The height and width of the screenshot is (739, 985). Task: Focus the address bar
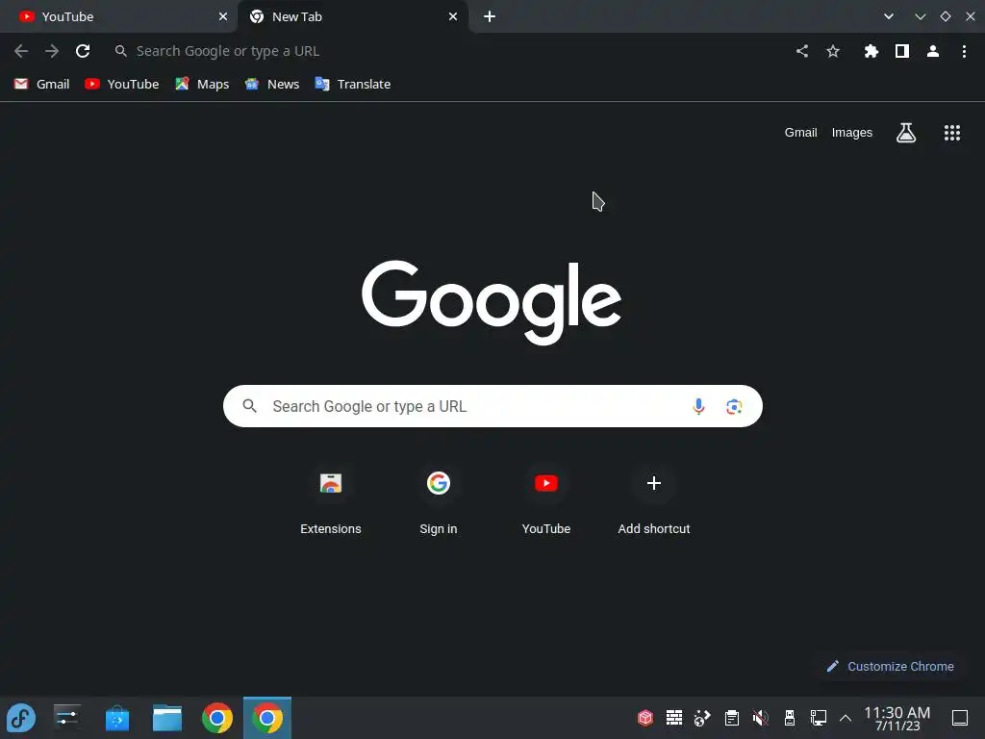point(446,51)
